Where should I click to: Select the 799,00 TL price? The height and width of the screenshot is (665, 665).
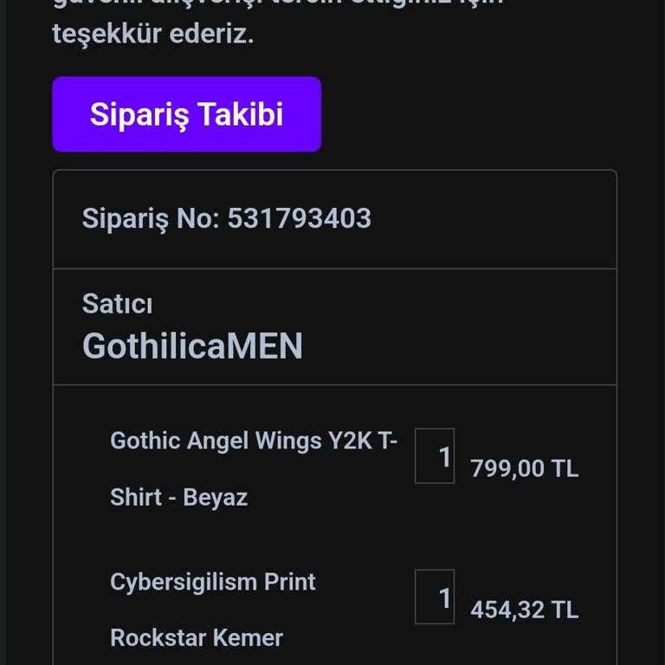click(524, 468)
